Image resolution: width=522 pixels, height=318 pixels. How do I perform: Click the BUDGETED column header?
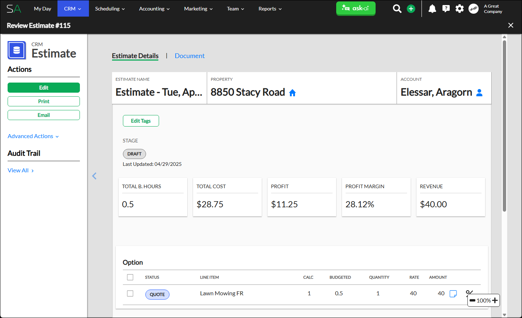coord(340,277)
